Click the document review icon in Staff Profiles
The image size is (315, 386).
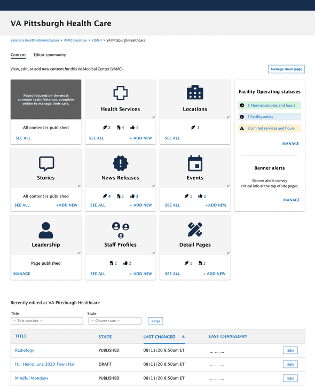[112, 263]
